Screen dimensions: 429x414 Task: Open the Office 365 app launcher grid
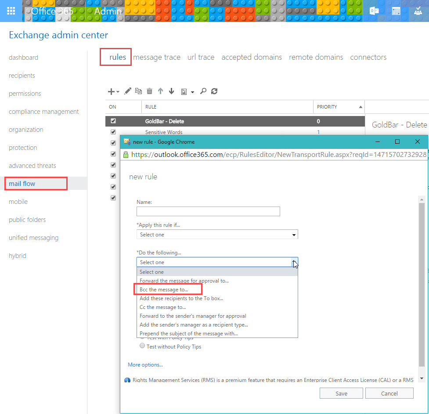(11, 11)
